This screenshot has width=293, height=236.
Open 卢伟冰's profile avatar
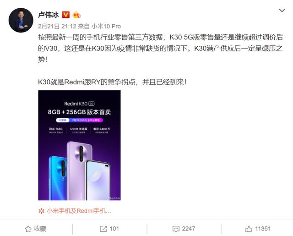pyautogui.click(x=21, y=20)
